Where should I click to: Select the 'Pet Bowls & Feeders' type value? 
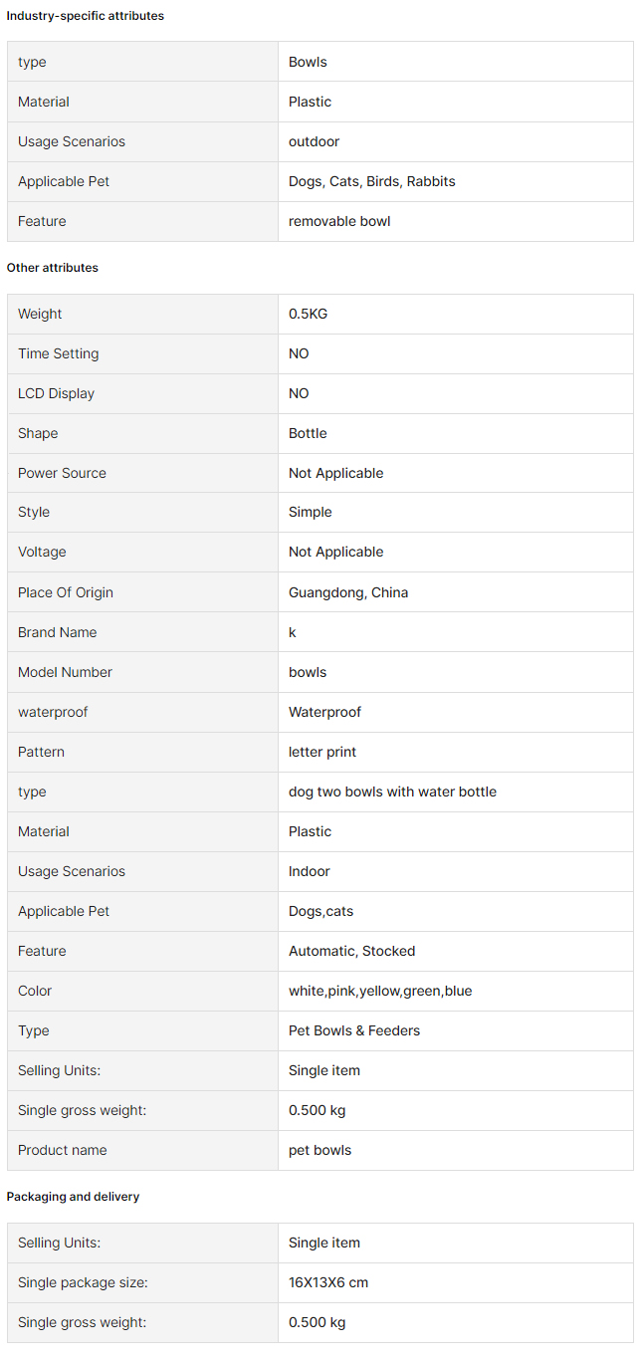click(x=354, y=1030)
